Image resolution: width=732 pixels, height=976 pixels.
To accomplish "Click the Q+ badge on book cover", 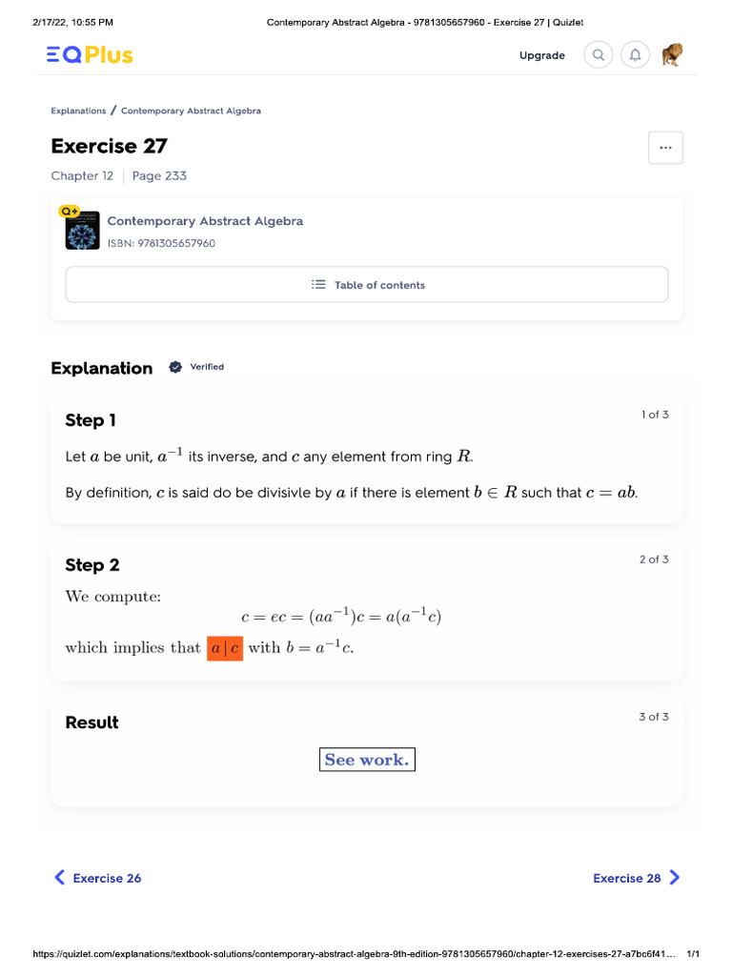I will pos(69,211).
